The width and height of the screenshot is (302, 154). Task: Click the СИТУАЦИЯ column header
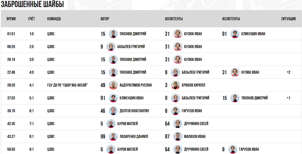(288, 19)
